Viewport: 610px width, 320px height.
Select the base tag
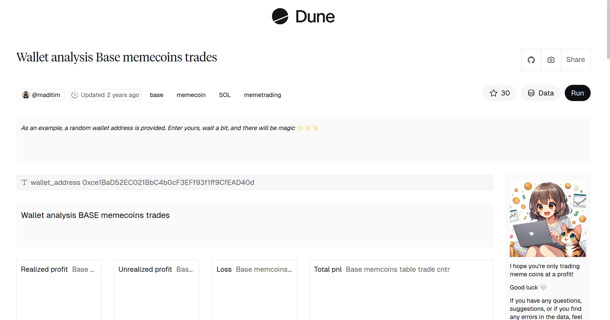(157, 95)
